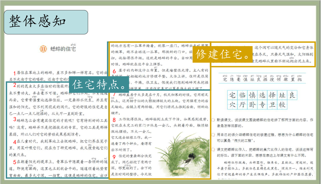Click the bullet circle before 课文把蟋蟀比作人
Viewport: 321px width, 184px height.
click(x=213, y=149)
